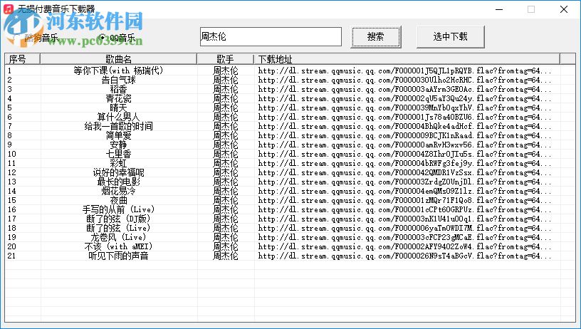Select song 说好的幸福呢
The height and width of the screenshot is (329, 581).
pos(118,172)
